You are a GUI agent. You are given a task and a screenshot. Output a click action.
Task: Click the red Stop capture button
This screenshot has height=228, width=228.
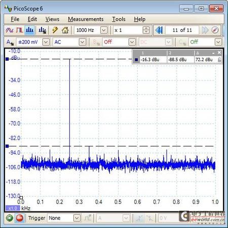click(20, 218)
